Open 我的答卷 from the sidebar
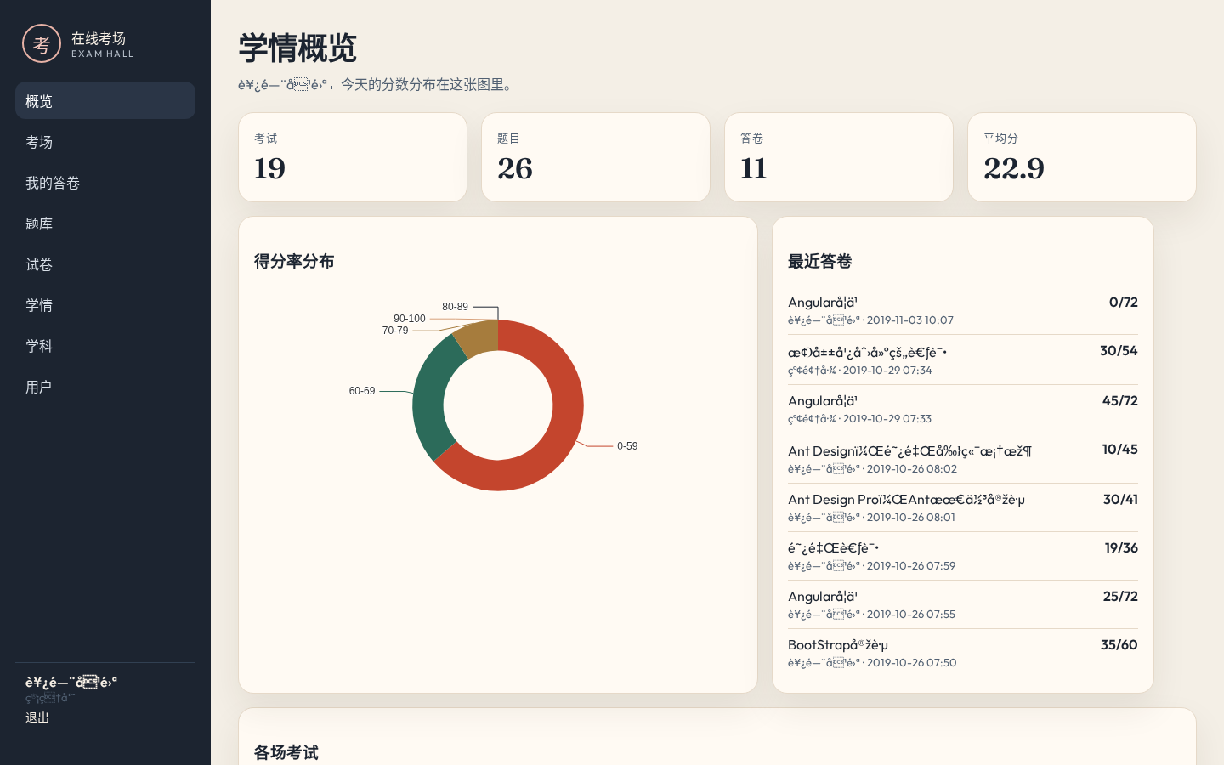 [x=105, y=182]
